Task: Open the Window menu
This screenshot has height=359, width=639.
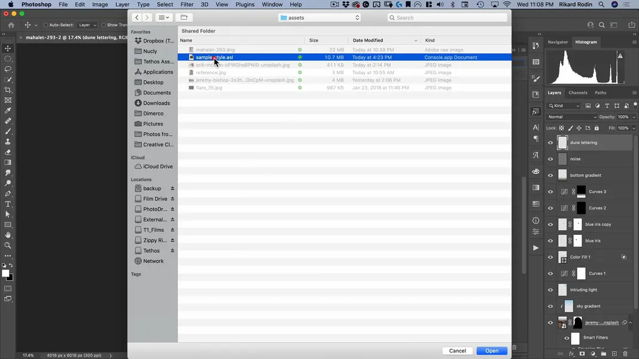Action: [272, 4]
